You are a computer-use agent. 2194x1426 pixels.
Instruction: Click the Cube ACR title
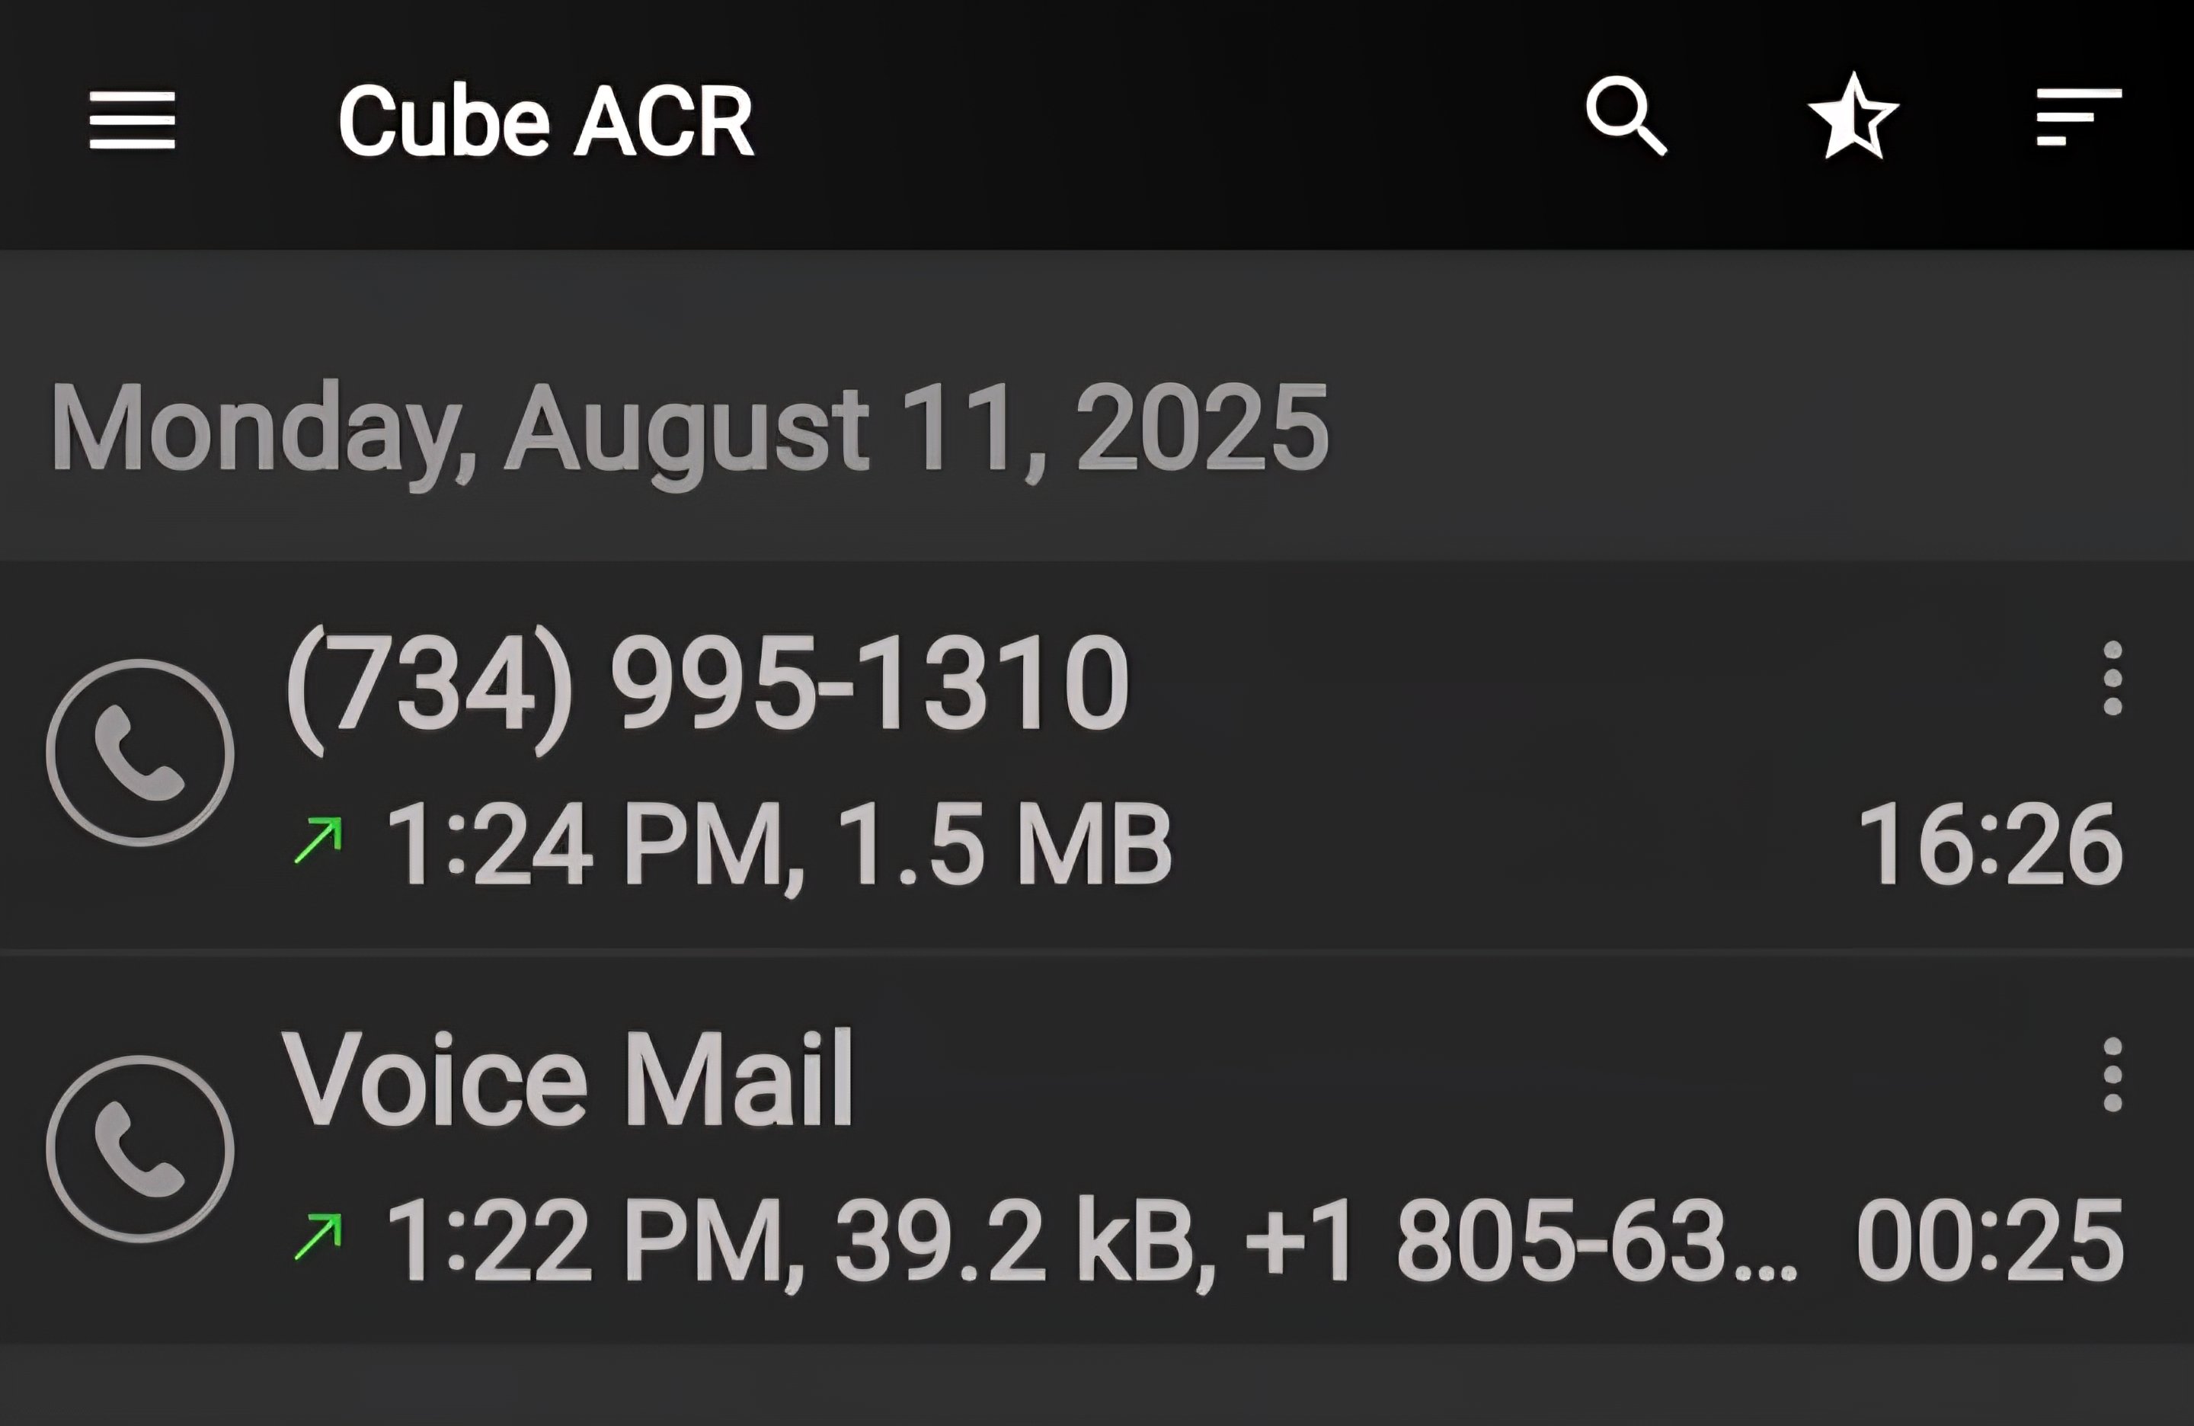pos(545,120)
